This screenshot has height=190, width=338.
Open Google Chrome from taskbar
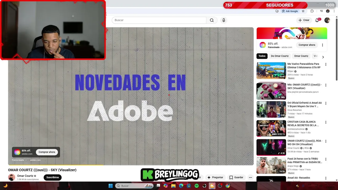click(x=228, y=186)
